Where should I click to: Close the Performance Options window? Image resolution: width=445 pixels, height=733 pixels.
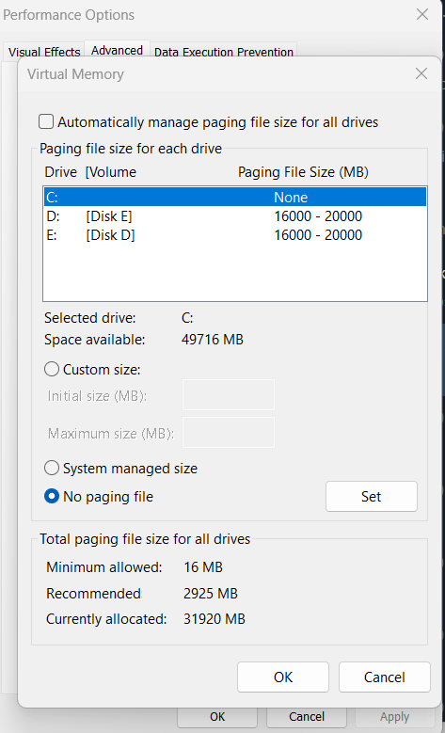[x=422, y=14]
